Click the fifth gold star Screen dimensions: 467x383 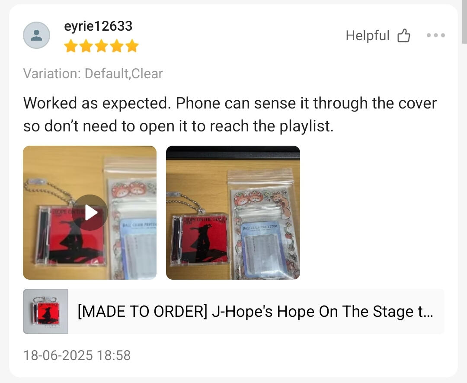point(132,46)
